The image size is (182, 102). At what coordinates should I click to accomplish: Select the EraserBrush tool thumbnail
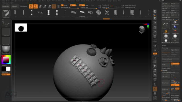click(x=175, y=32)
